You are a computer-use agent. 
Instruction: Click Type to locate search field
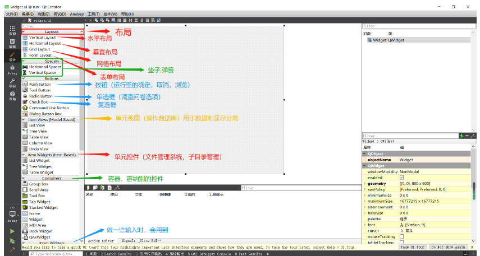(x=56, y=254)
